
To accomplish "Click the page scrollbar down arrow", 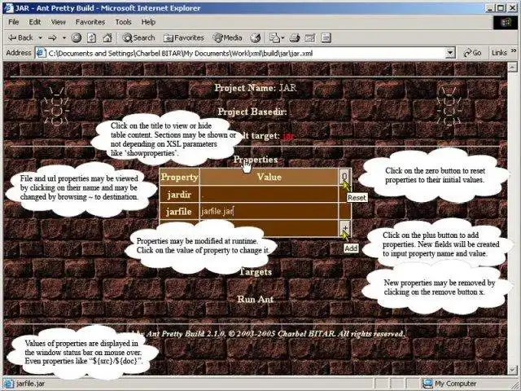I will click(x=512, y=370).
